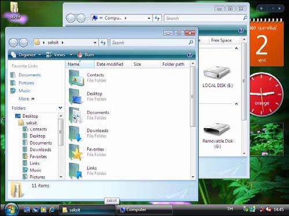Click the TH language indicator
Viewport: 289px width, 216px height.
coord(230,209)
